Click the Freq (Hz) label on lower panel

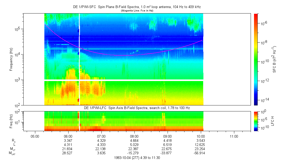click(11, 121)
